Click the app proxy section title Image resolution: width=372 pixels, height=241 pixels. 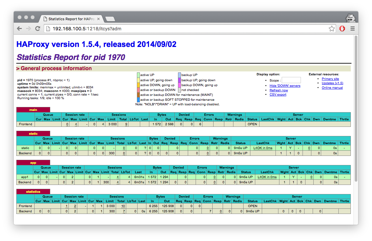pos(33,163)
